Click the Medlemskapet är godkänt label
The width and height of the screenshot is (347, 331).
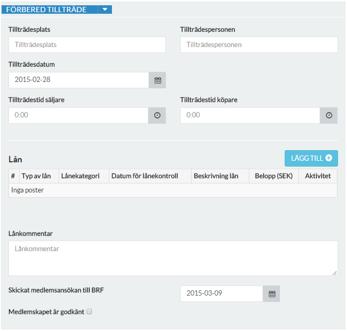[x=46, y=312]
